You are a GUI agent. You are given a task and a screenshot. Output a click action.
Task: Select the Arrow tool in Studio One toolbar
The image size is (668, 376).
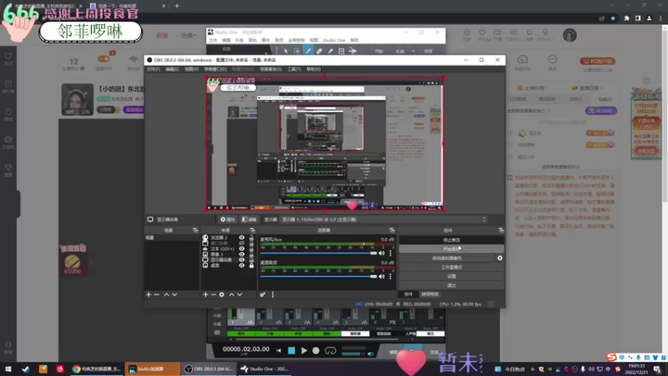[x=286, y=51]
